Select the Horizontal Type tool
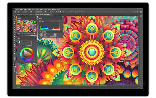The image size is (156, 98). pyautogui.click(x=15, y=51)
